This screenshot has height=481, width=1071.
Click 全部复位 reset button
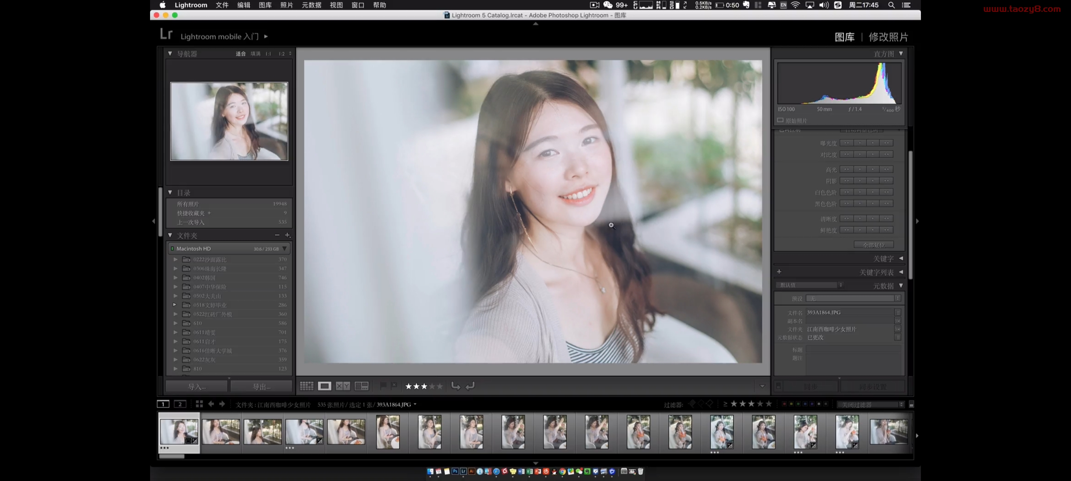[x=874, y=245]
